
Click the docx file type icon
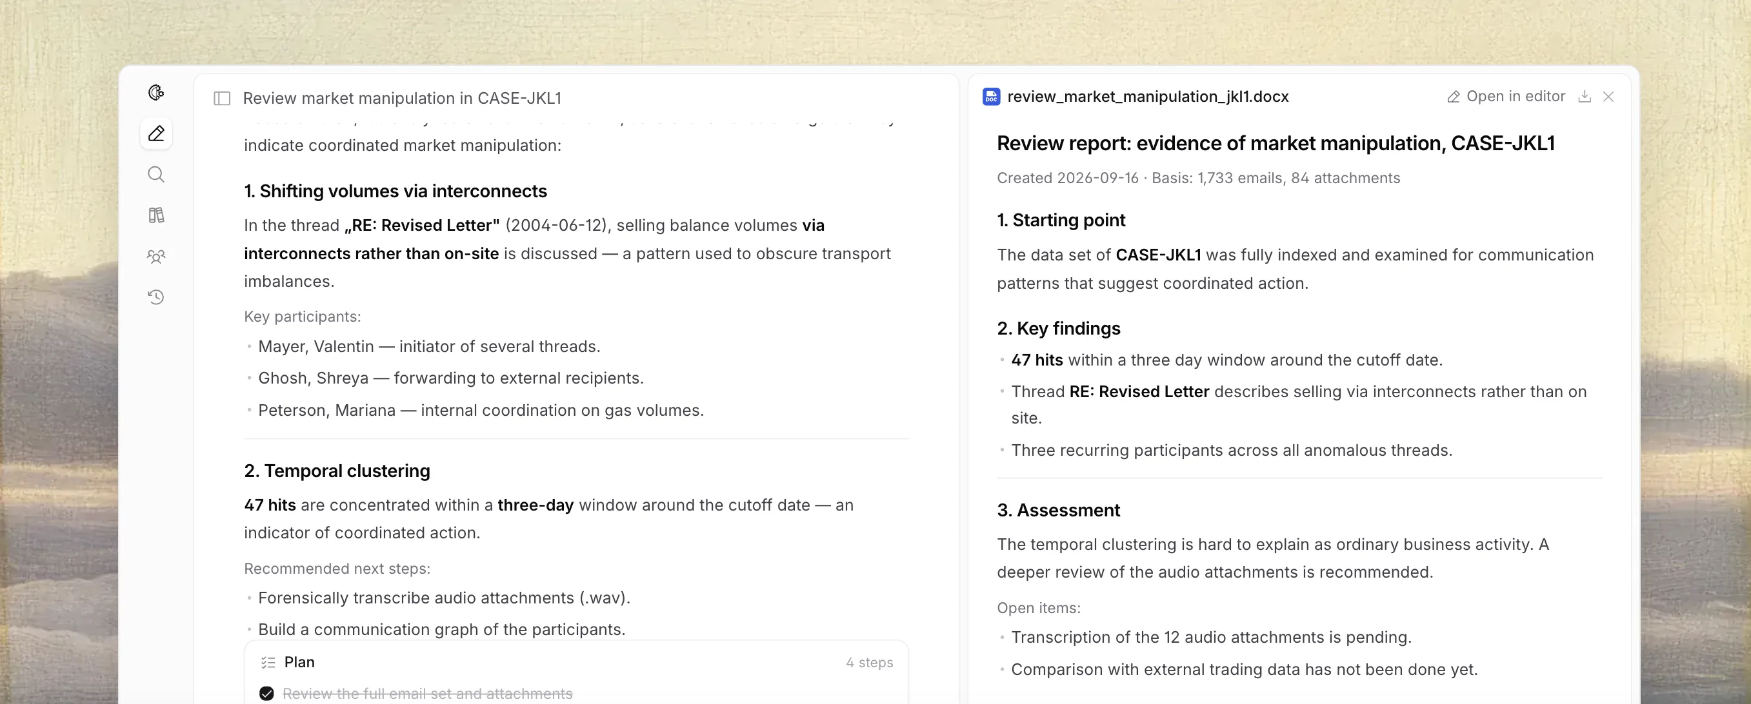991,97
